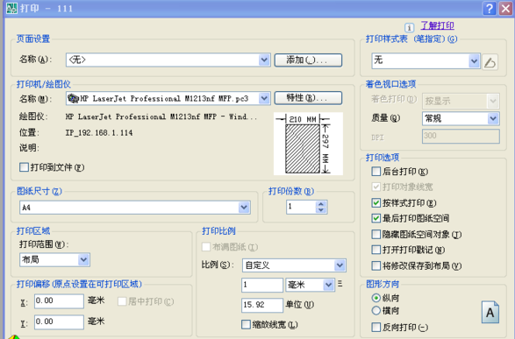Click the disabled 布满图纸 checkbox

[206, 246]
